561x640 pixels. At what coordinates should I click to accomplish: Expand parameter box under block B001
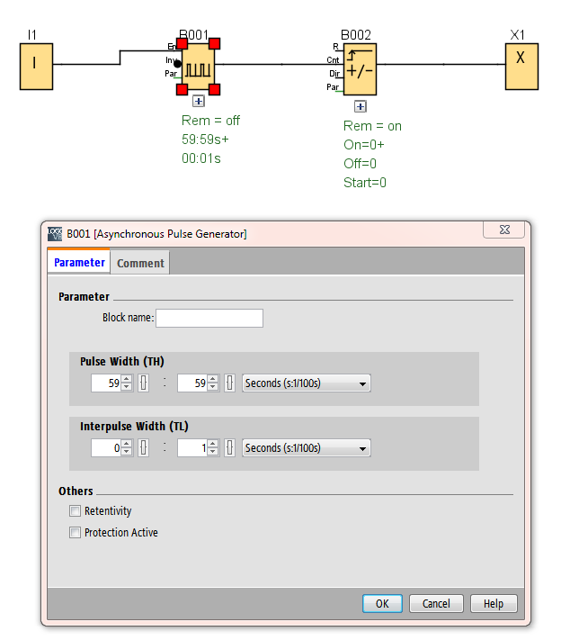(x=199, y=102)
